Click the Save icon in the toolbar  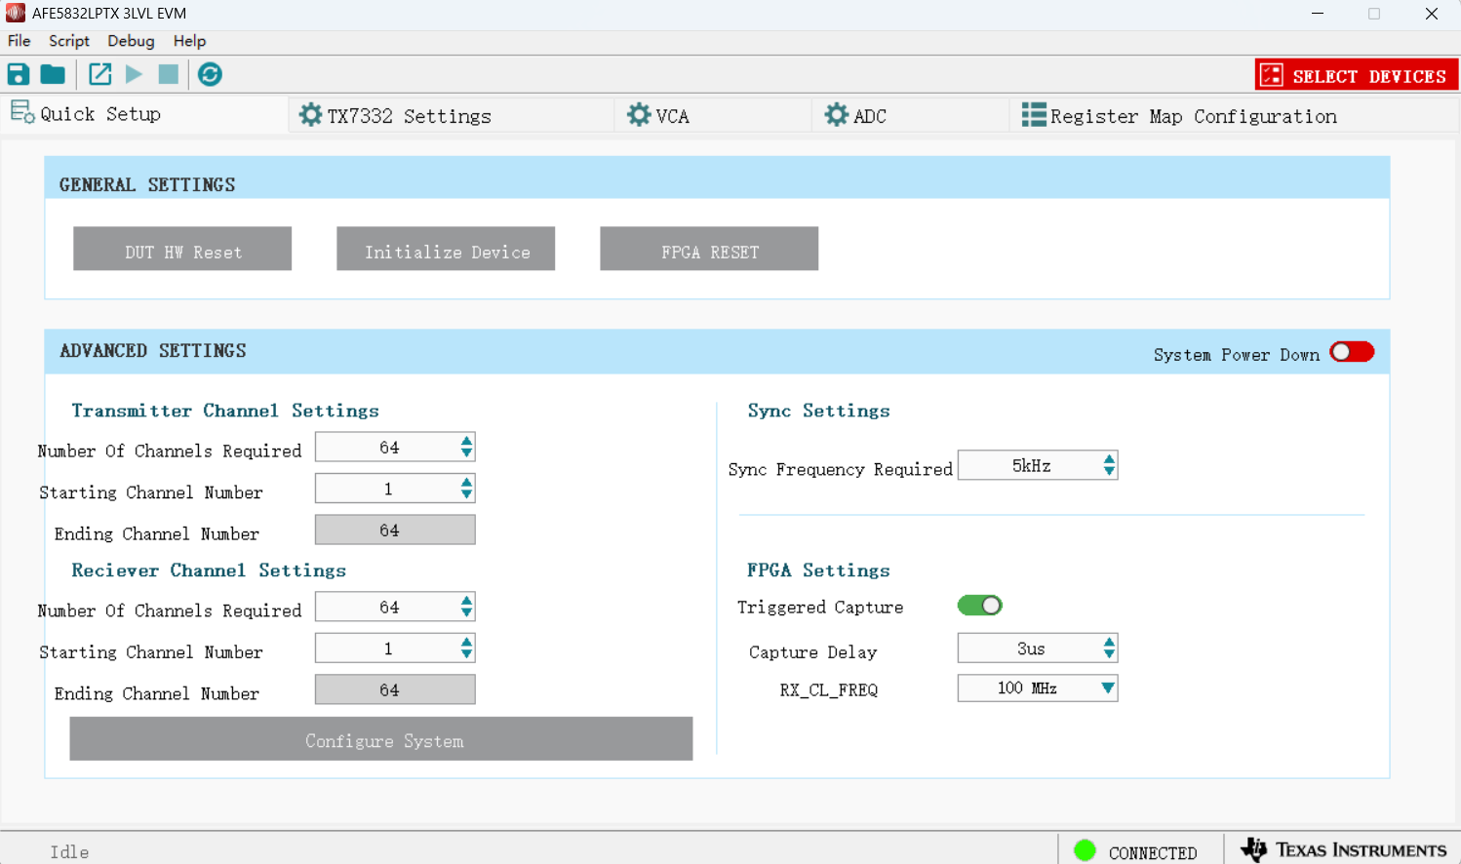click(x=19, y=74)
